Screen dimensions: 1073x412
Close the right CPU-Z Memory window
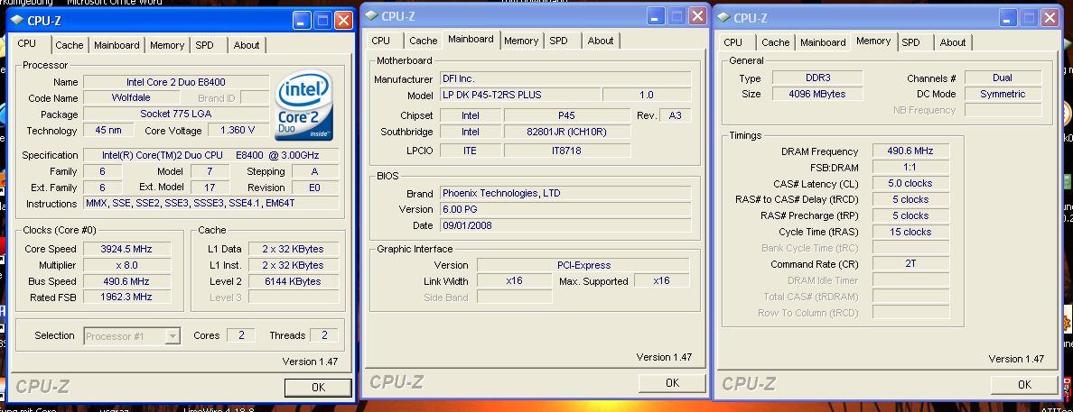pos(1049,18)
